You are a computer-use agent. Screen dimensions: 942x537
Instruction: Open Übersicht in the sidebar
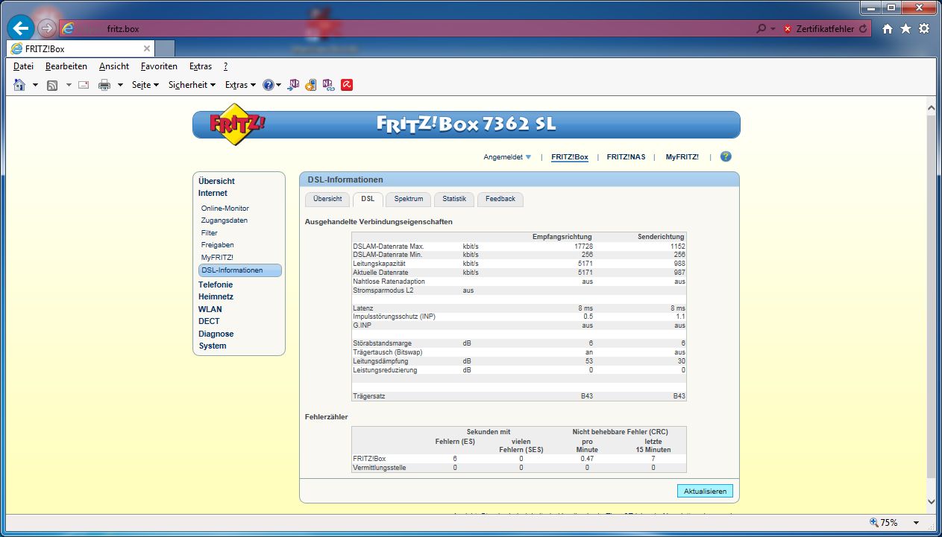(216, 181)
